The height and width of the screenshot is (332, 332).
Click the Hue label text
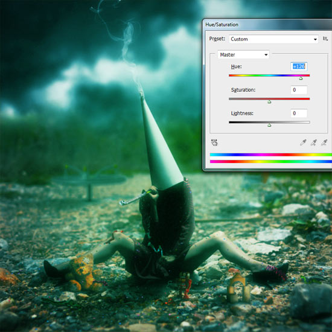pyautogui.click(x=236, y=66)
